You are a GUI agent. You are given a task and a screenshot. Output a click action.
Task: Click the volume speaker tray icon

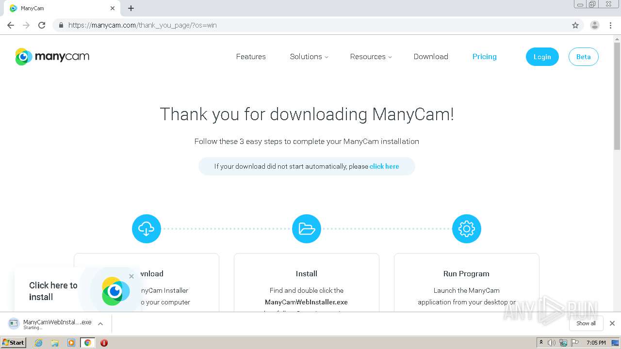(x=552, y=343)
